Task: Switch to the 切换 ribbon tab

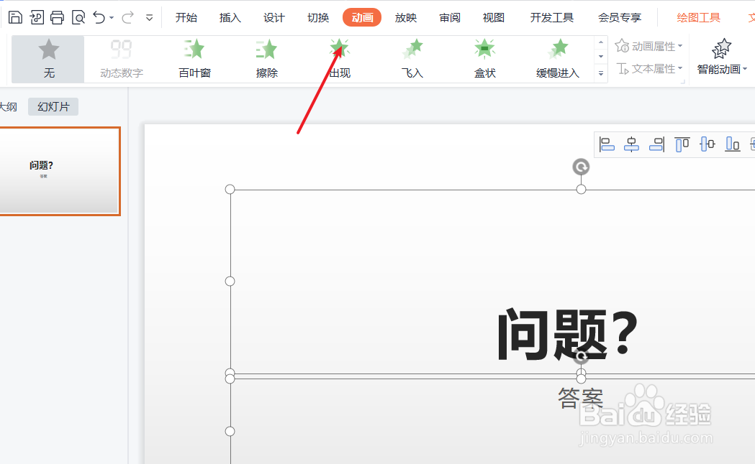Action: [318, 18]
